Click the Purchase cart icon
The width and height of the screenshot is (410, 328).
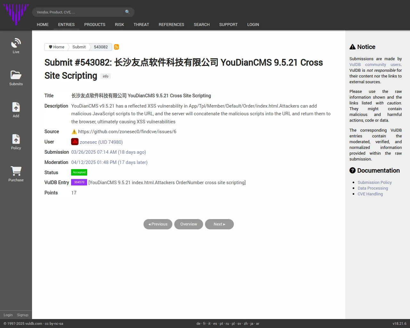(x=16, y=171)
